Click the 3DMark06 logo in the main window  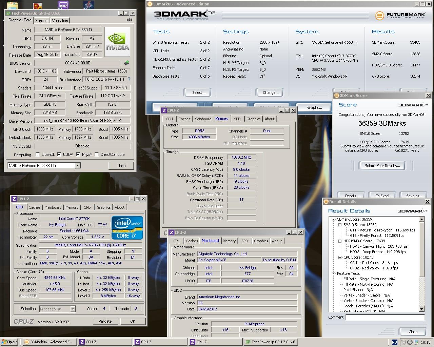tap(184, 15)
